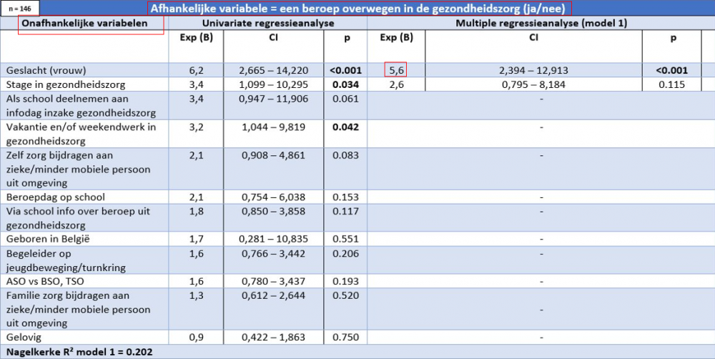
Task: Select the interval '0,795 – 8,184'
Action: [x=533, y=84]
